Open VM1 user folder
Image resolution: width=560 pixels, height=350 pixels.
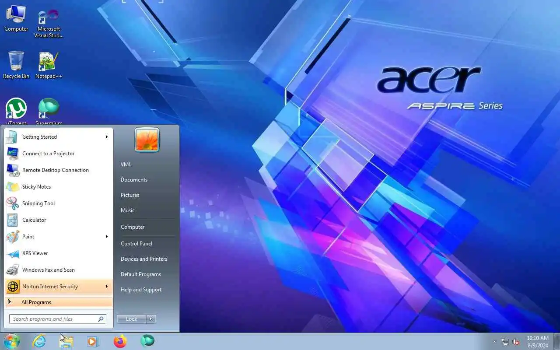click(126, 164)
